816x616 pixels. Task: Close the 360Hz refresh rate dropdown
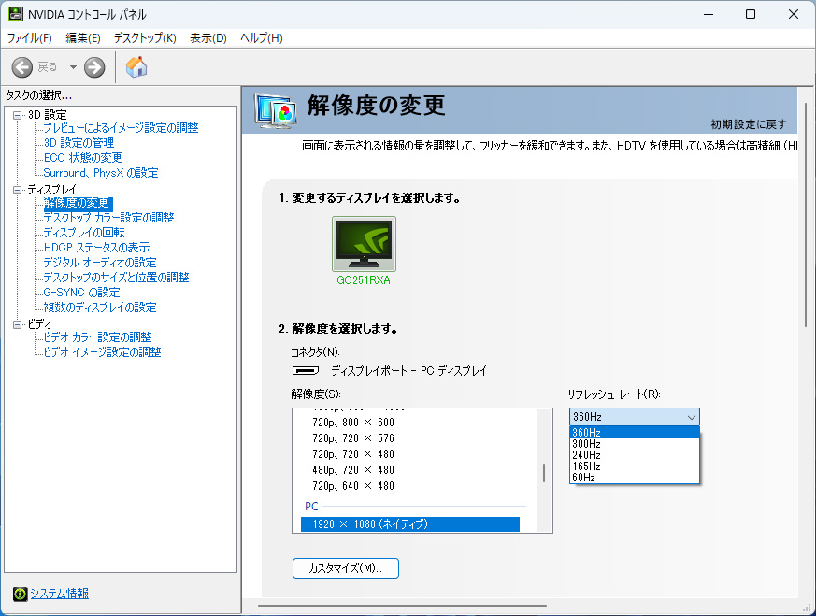635,417
